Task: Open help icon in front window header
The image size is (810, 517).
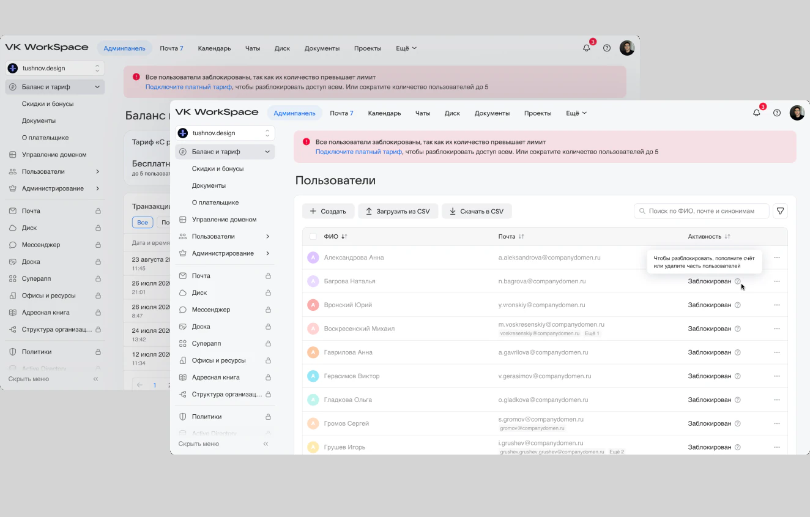Action: coord(777,113)
